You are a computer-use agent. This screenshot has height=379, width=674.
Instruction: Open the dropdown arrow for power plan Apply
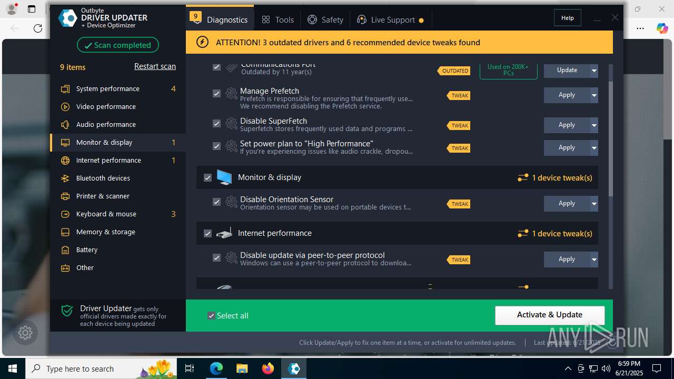[x=594, y=148]
